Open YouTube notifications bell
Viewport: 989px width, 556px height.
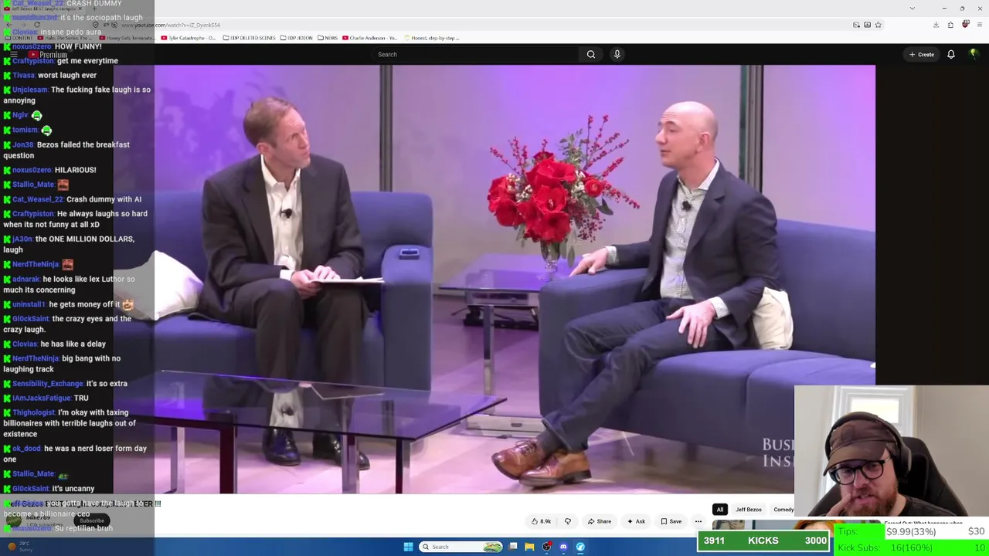point(951,54)
